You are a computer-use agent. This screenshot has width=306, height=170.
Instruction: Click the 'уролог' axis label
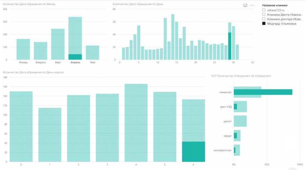click(x=227, y=121)
